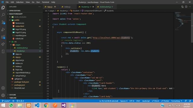The width and height of the screenshot is (193, 108).
Task: Open the Selection menu
Action: (x=20, y=2)
